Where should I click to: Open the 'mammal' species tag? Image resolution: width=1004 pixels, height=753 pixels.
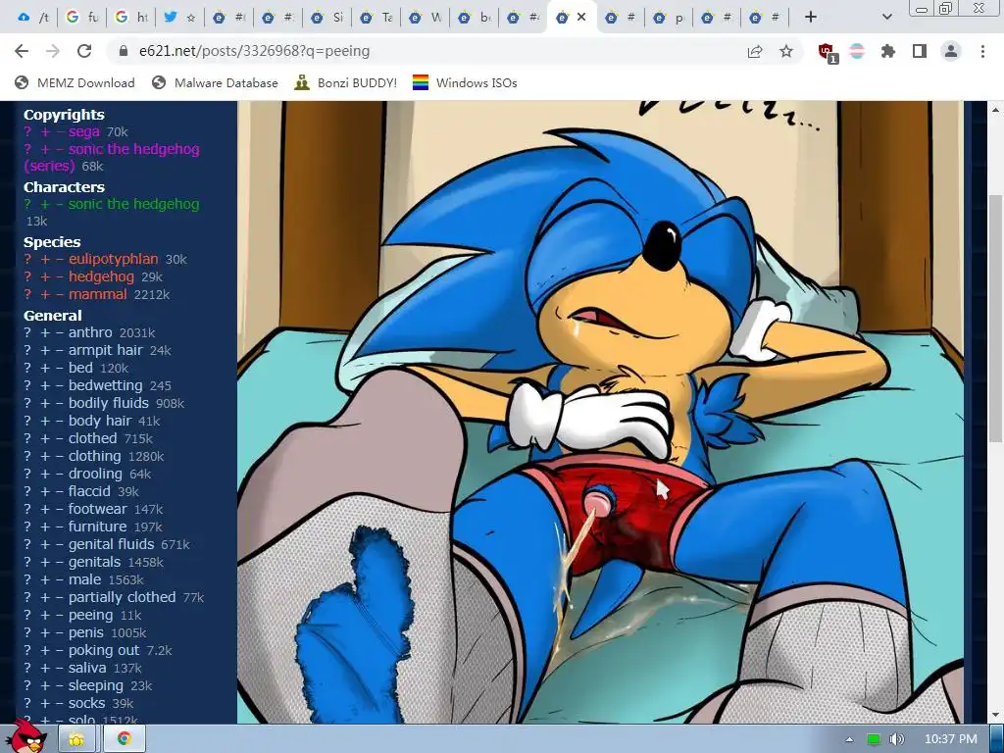point(97,294)
